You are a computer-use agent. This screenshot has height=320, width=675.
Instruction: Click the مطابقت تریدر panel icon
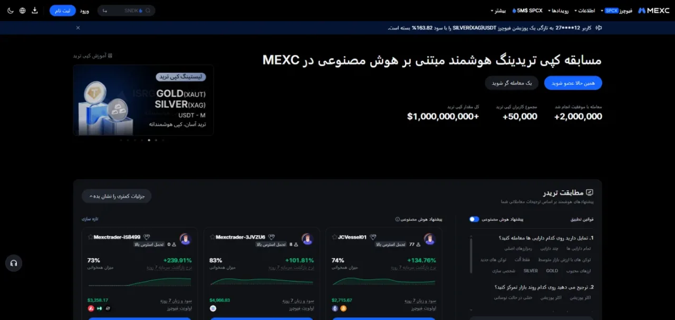point(590,193)
